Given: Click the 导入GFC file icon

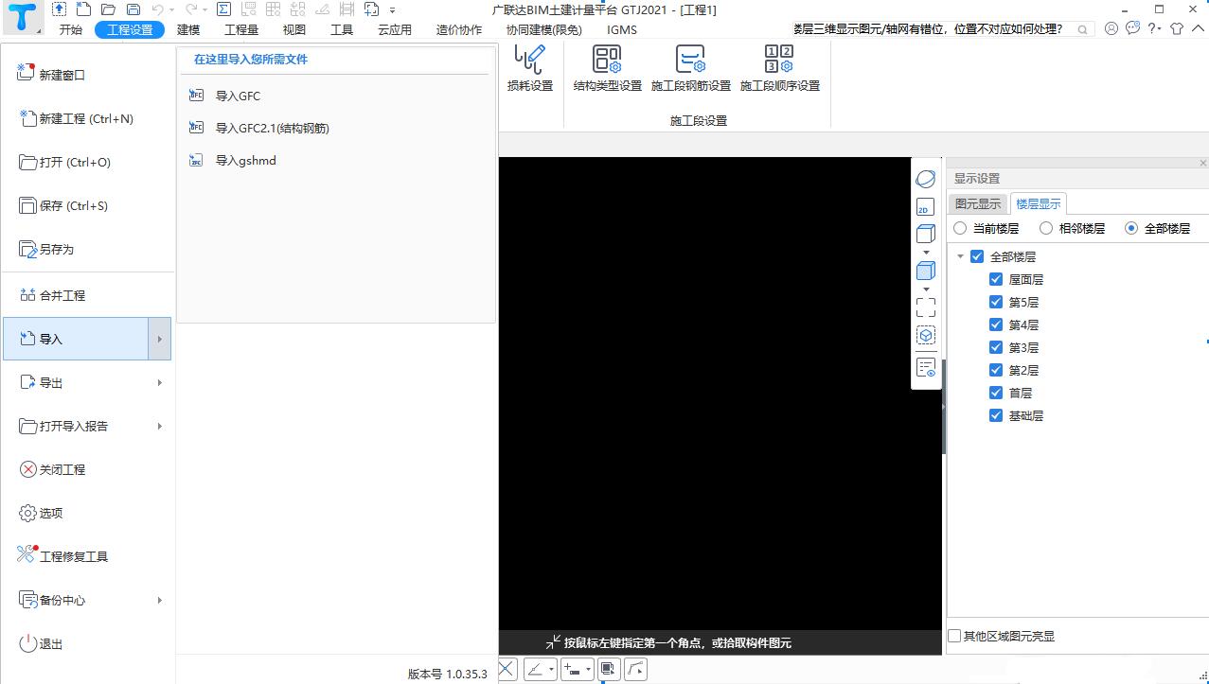Looking at the screenshot, I should (197, 96).
